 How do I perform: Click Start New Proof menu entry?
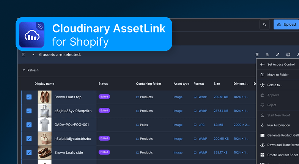click(x=278, y=115)
